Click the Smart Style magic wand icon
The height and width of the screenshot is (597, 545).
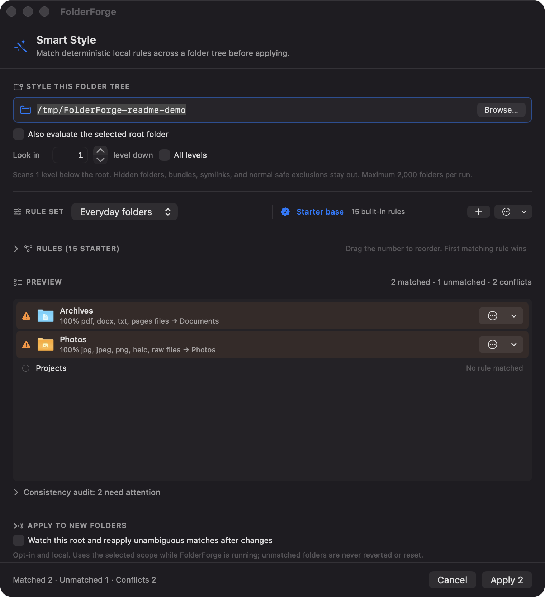(x=20, y=46)
